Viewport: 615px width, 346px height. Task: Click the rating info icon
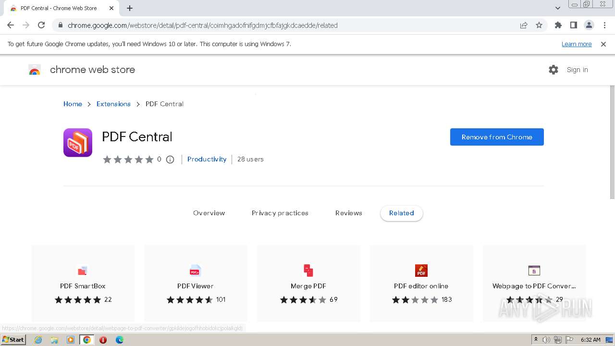click(170, 160)
